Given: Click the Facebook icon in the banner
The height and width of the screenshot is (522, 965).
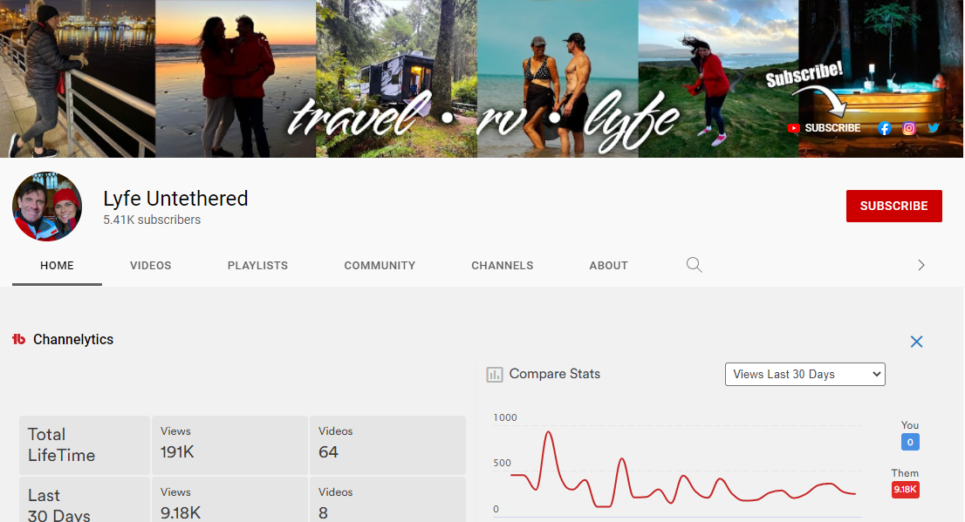Looking at the screenshot, I should (885, 128).
